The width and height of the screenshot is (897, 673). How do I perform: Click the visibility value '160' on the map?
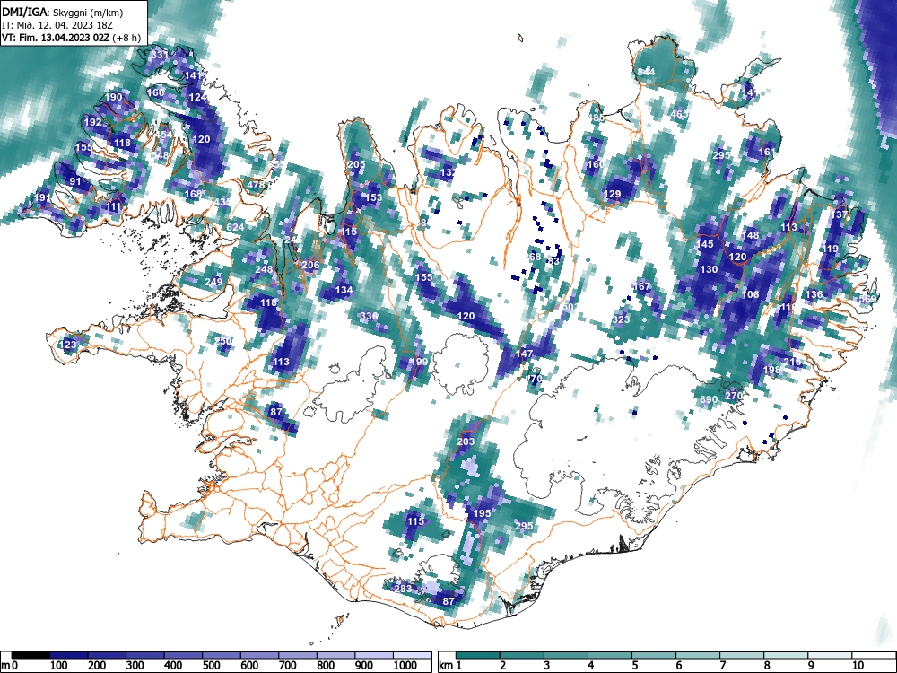click(596, 164)
